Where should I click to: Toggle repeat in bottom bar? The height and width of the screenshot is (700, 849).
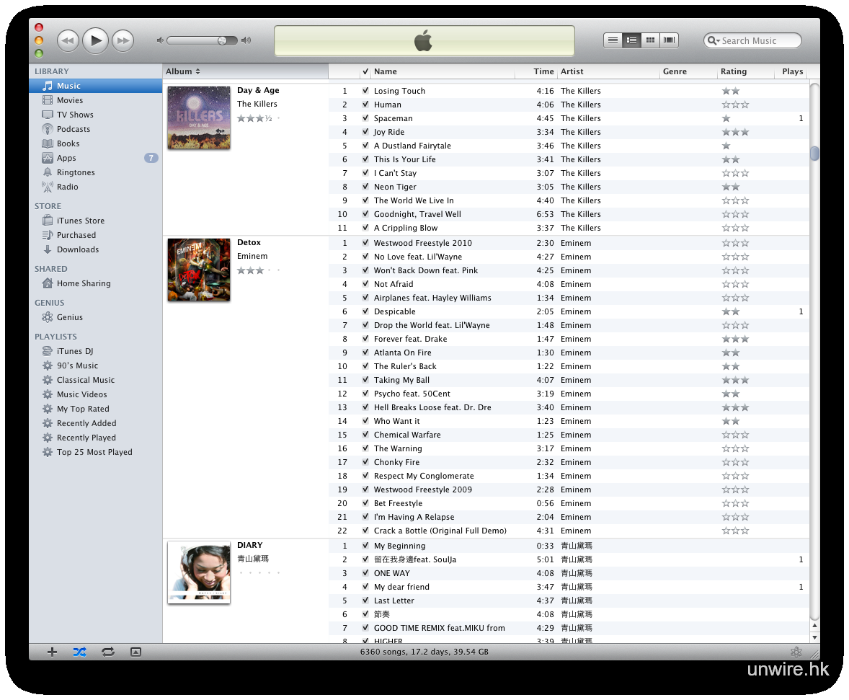click(108, 652)
